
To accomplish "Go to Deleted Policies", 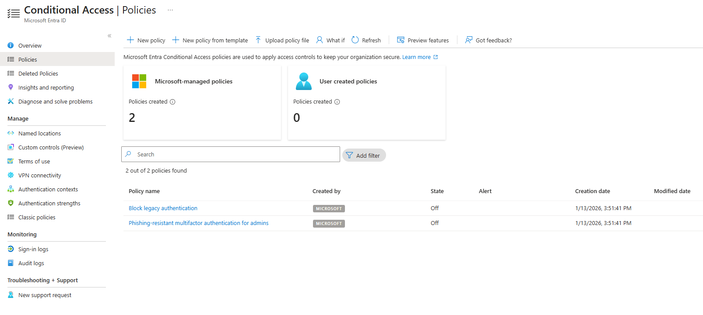I will pyautogui.click(x=38, y=73).
